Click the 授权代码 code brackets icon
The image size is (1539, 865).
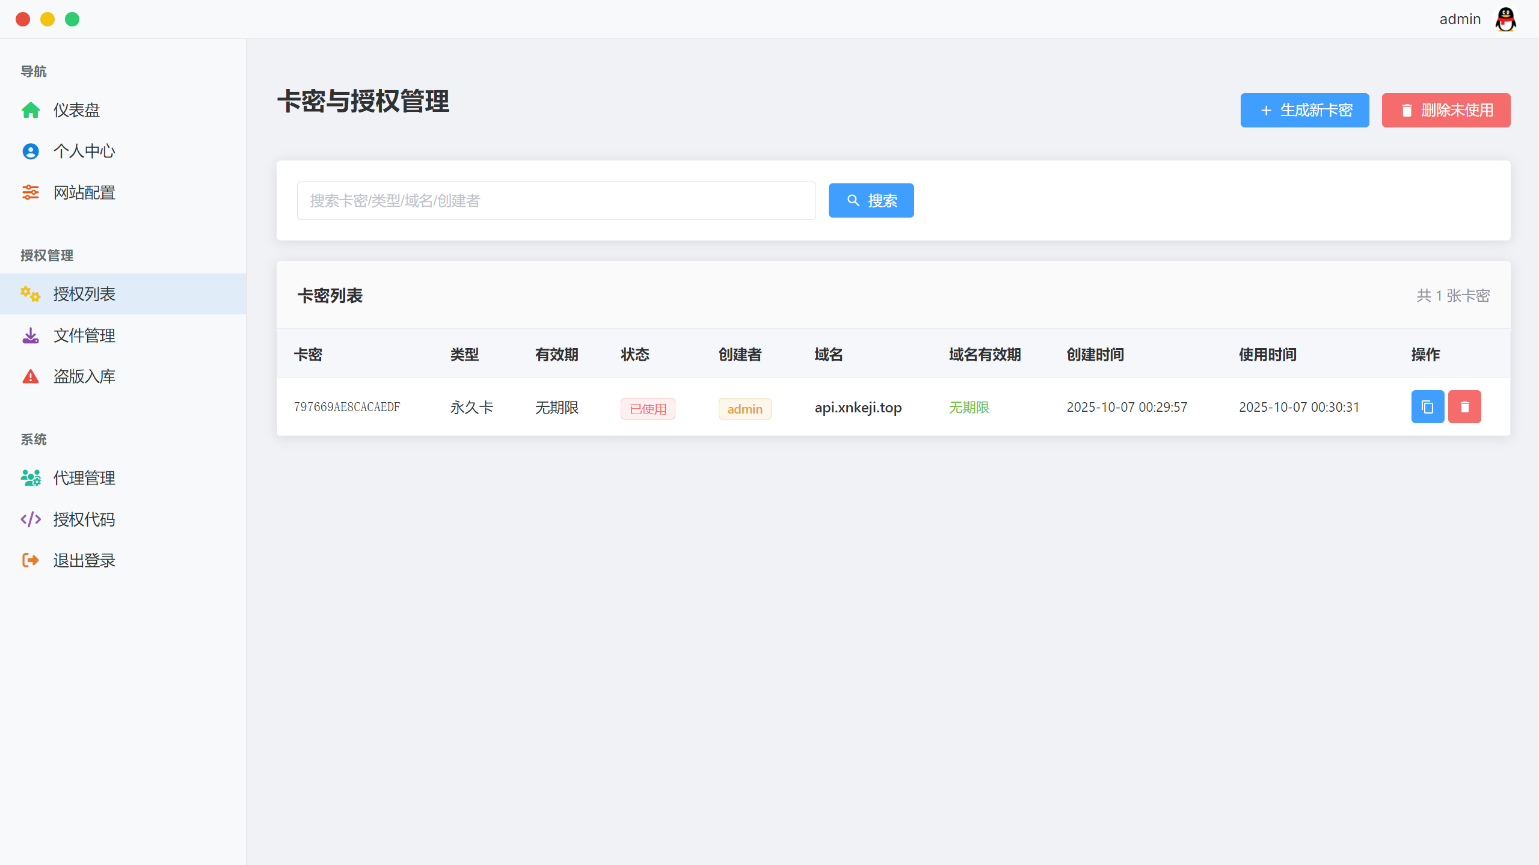pyautogui.click(x=30, y=519)
